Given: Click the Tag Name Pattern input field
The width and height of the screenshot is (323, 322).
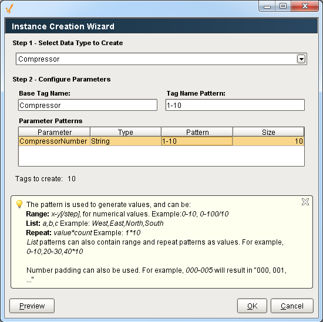Looking at the screenshot, I should (235, 105).
